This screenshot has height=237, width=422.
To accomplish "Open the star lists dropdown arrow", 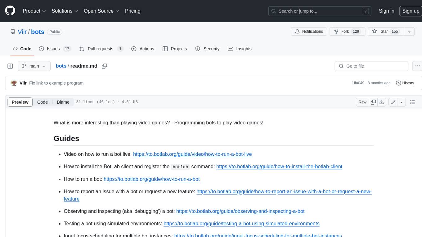I will click(409, 32).
